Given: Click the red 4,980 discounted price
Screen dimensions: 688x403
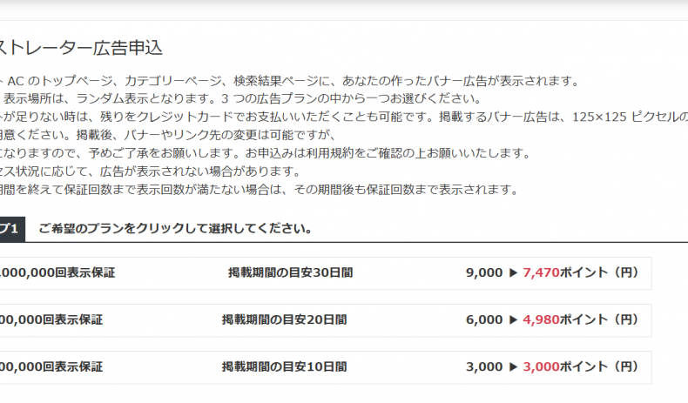Looking at the screenshot, I should tap(541, 319).
